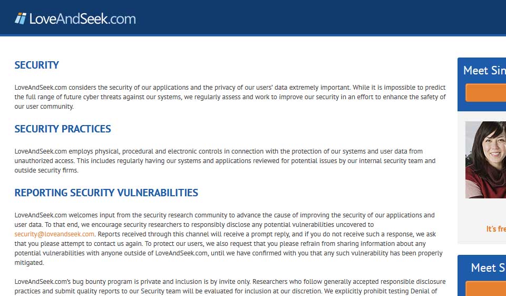Viewport: 506px width, 296px height.
Task: Click the intro paragraph about cyber threats
Action: (230, 97)
